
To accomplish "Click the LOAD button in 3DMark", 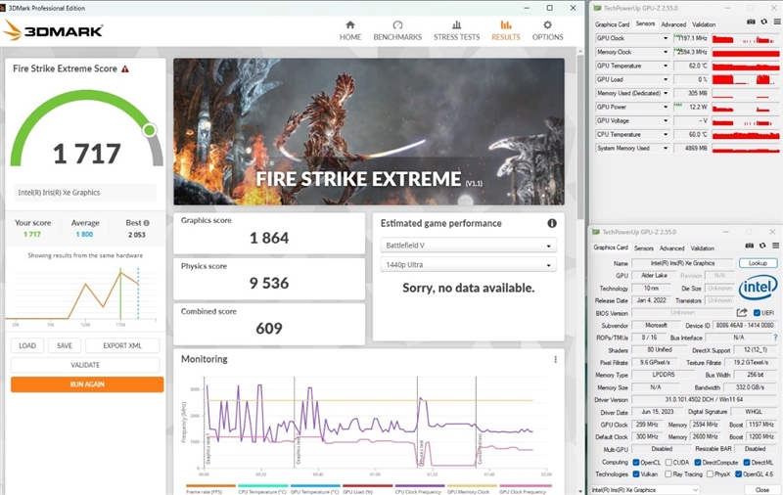I will [27, 345].
